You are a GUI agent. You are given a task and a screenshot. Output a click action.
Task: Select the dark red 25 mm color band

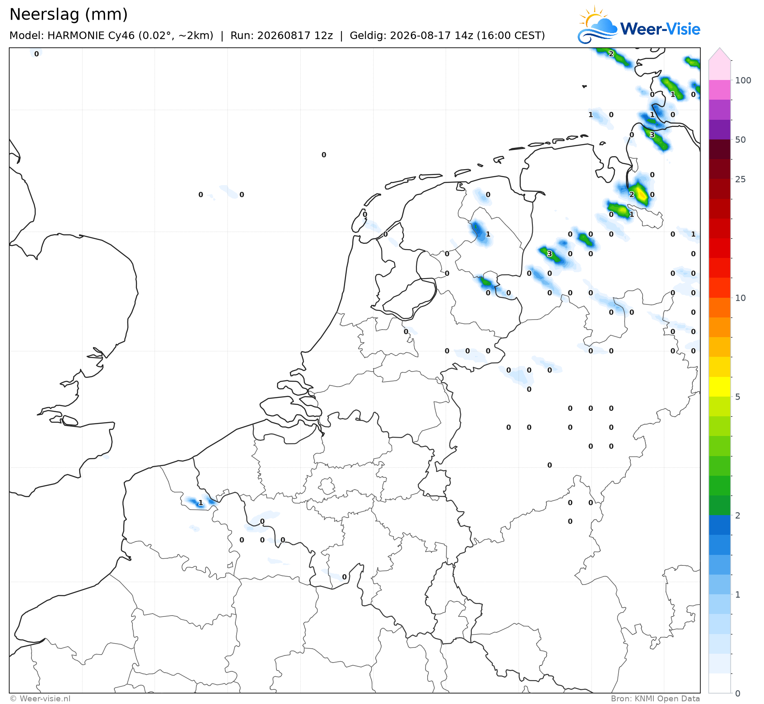pyautogui.click(x=720, y=169)
